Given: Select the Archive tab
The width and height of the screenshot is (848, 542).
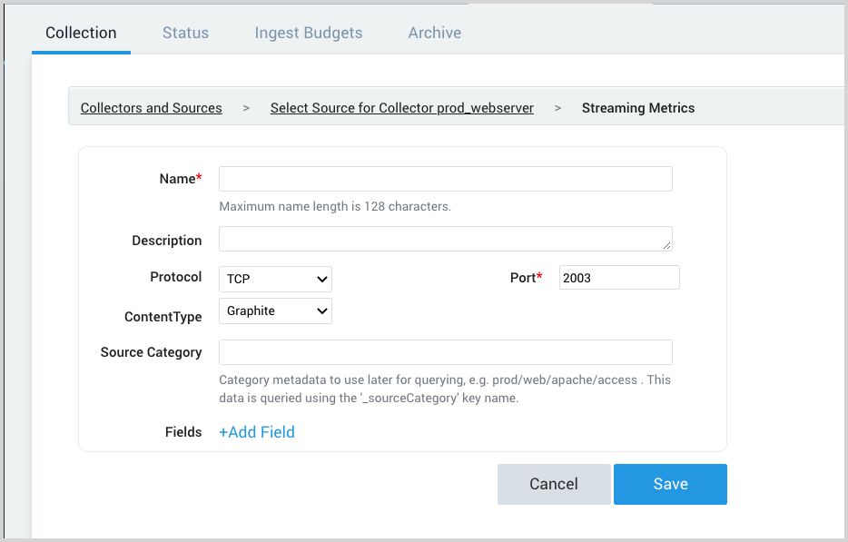Looking at the screenshot, I should click(434, 33).
